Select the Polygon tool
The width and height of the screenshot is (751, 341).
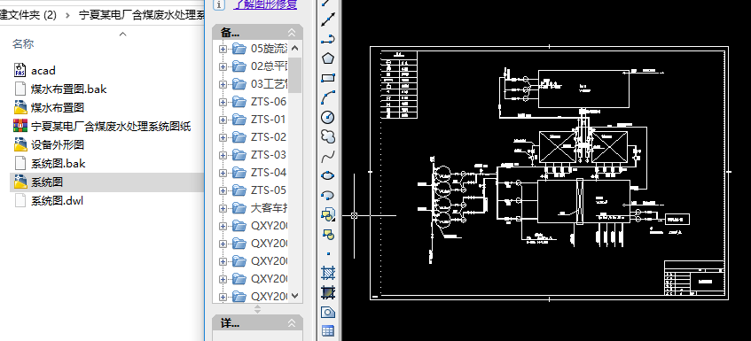(328, 58)
